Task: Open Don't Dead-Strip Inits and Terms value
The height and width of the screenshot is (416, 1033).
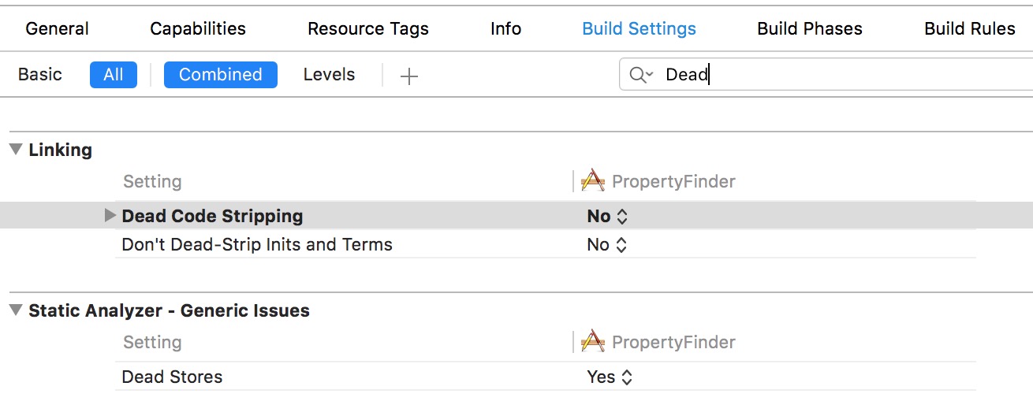Action: point(607,245)
